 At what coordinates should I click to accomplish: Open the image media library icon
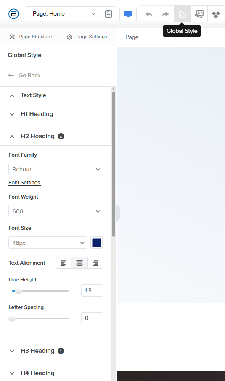coord(199,14)
